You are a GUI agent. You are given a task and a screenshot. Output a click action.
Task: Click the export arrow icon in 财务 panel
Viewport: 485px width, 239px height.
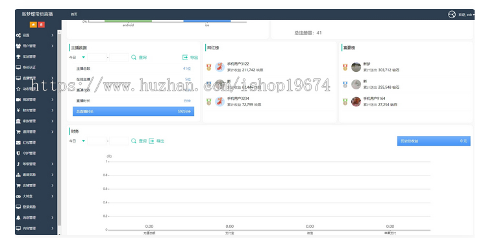[151, 141]
